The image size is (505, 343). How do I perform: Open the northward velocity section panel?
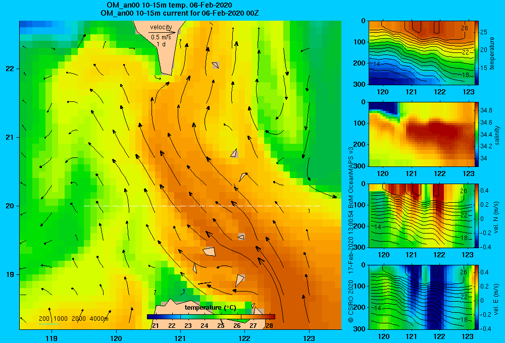[x=422, y=215]
